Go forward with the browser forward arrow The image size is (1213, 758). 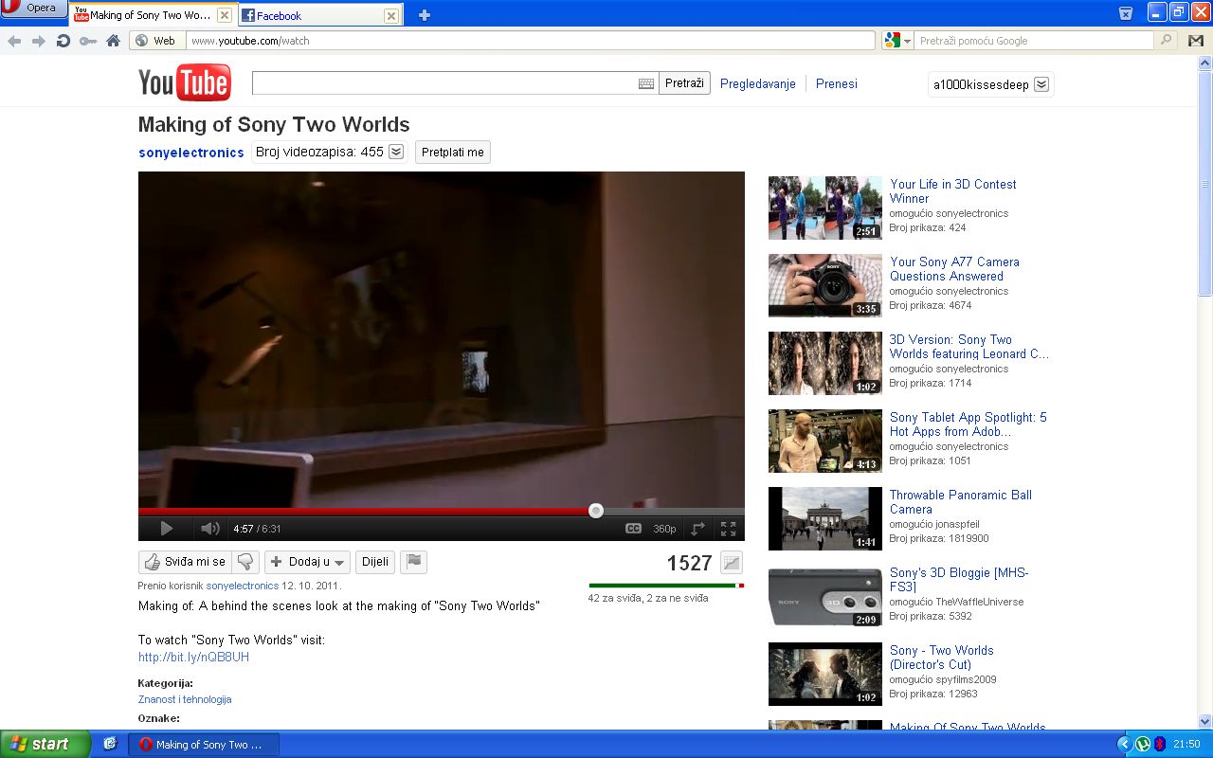click(x=39, y=41)
